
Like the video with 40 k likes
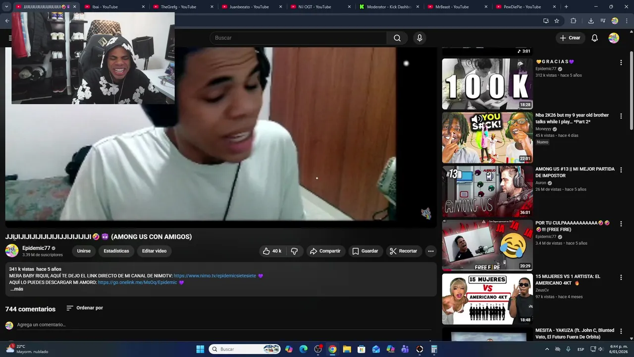(272, 251)
